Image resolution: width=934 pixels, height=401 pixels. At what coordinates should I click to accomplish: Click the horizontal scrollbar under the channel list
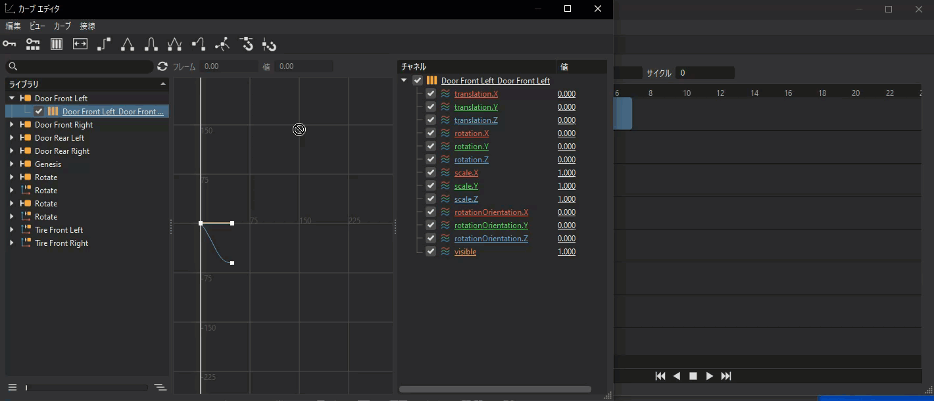(495, 389)
